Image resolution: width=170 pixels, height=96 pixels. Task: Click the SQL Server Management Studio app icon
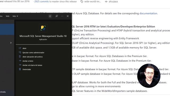[43, 28]
